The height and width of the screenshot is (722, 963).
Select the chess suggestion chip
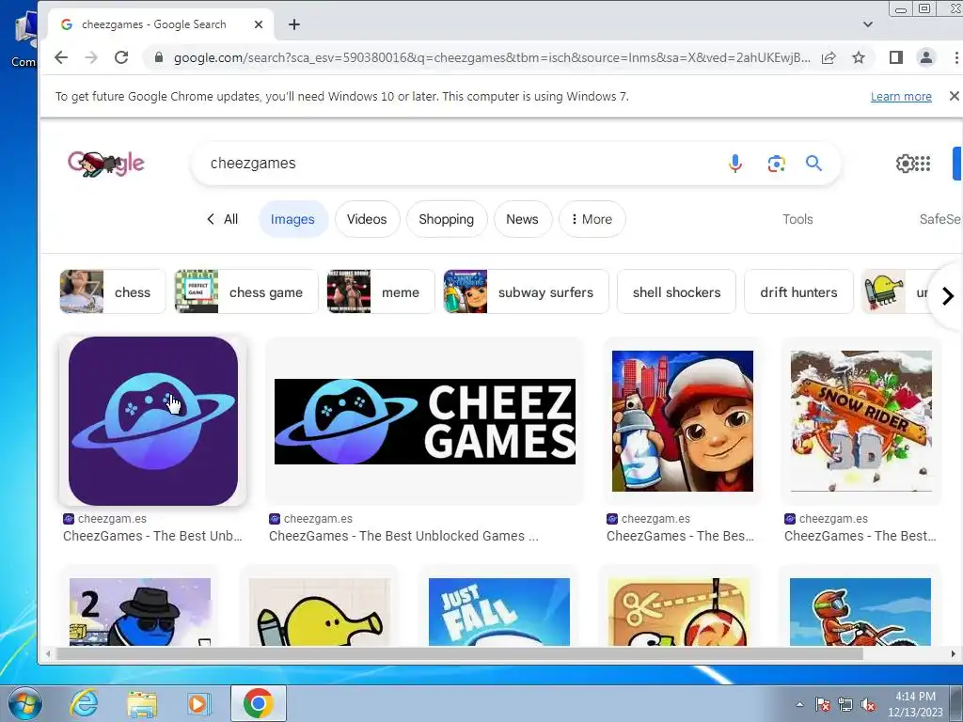[x=113, y=291]
